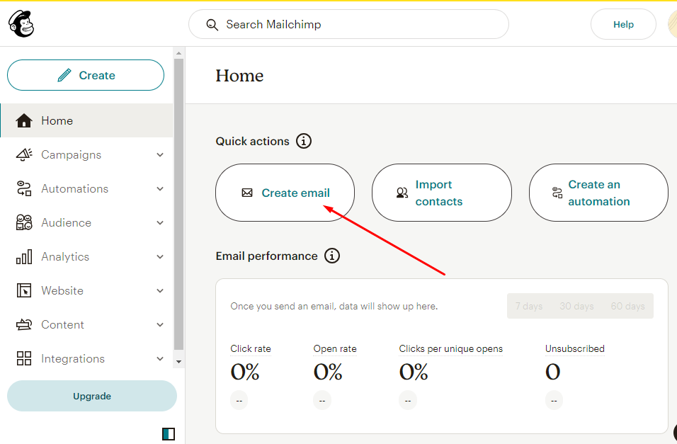Viewport: 677px width, 444px height.
Task: Expand the Audience section chevron
Action: point(159,222)
